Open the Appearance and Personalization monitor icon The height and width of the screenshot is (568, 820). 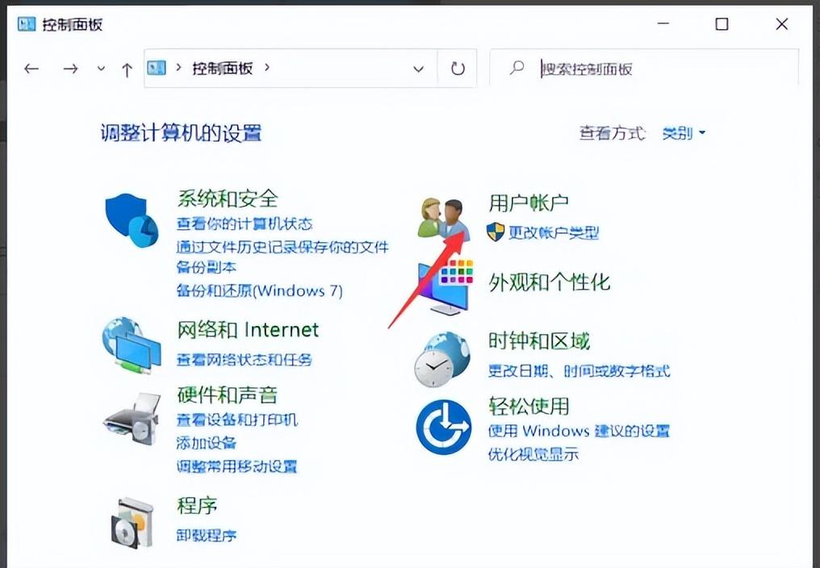446,286
